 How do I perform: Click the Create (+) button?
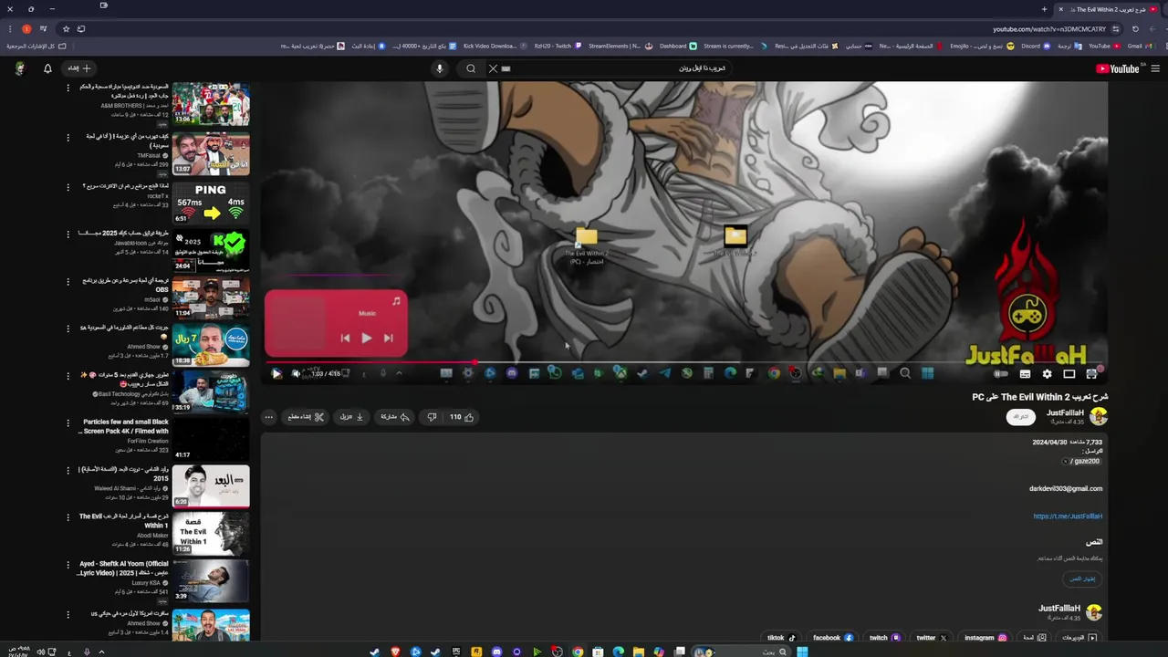coord(79,68)
